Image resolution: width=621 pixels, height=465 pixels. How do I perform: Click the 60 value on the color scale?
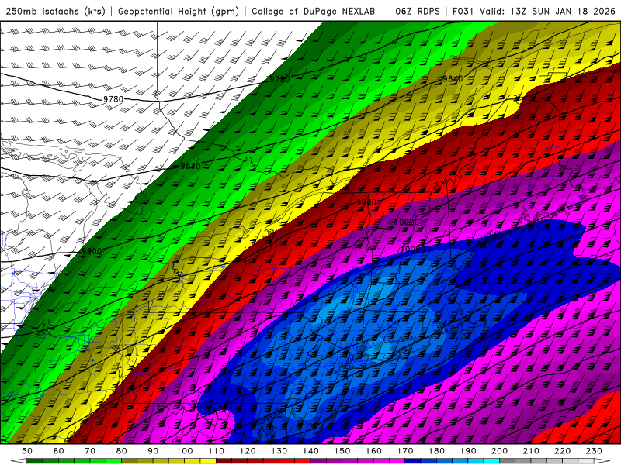pyautogui.click(x=58, y=451)
